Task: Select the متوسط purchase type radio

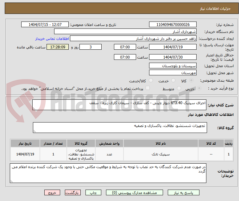Action: tap(179, 88)
